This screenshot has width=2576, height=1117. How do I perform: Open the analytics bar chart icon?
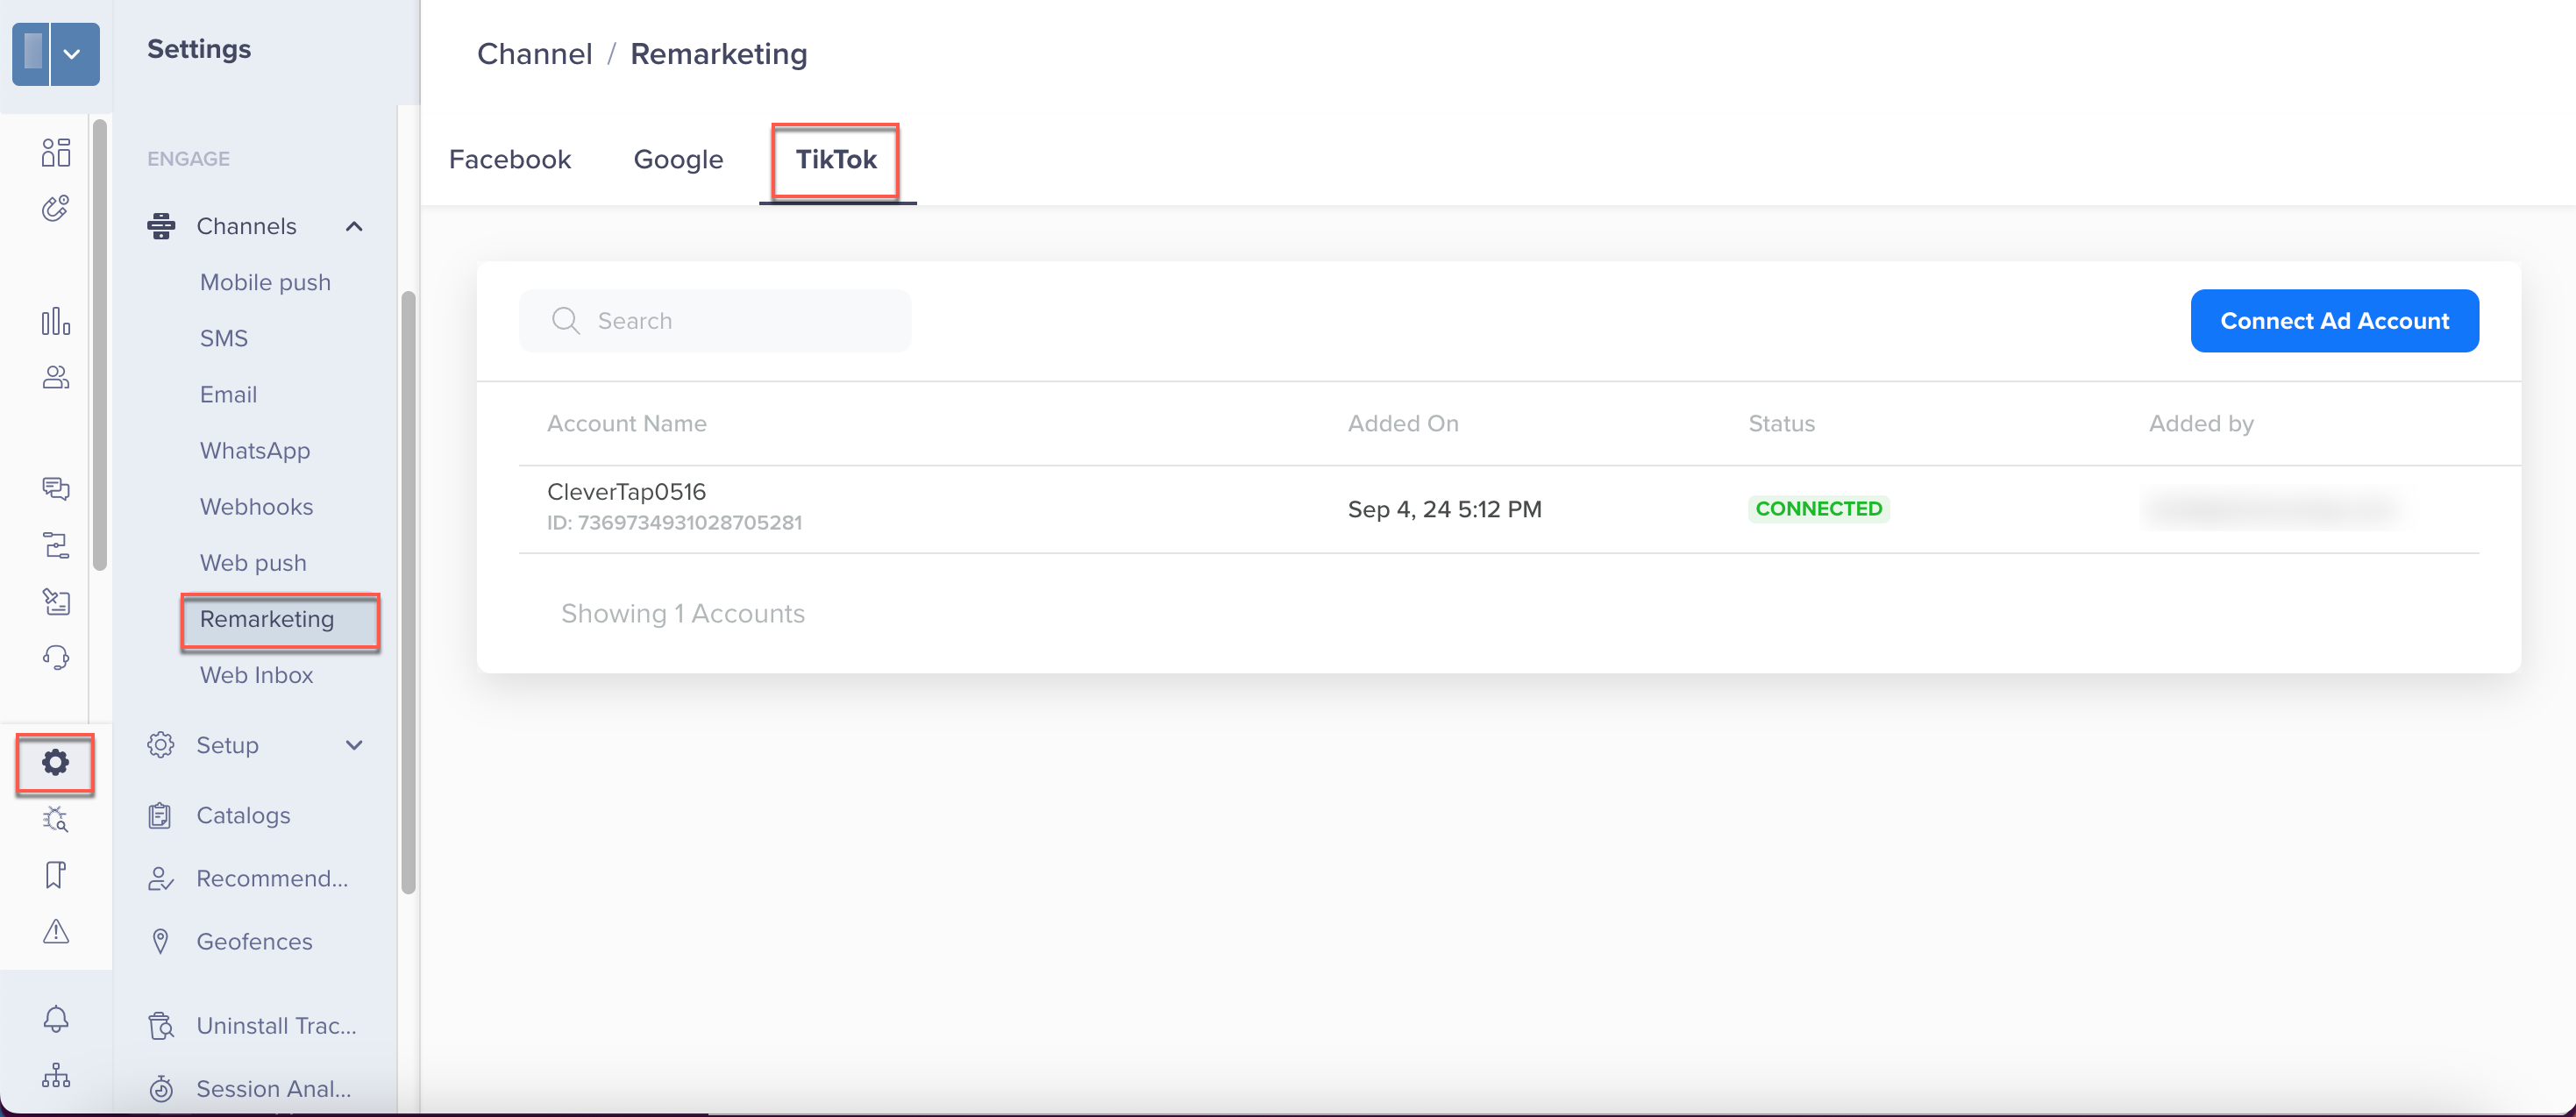tap(56, 321)
